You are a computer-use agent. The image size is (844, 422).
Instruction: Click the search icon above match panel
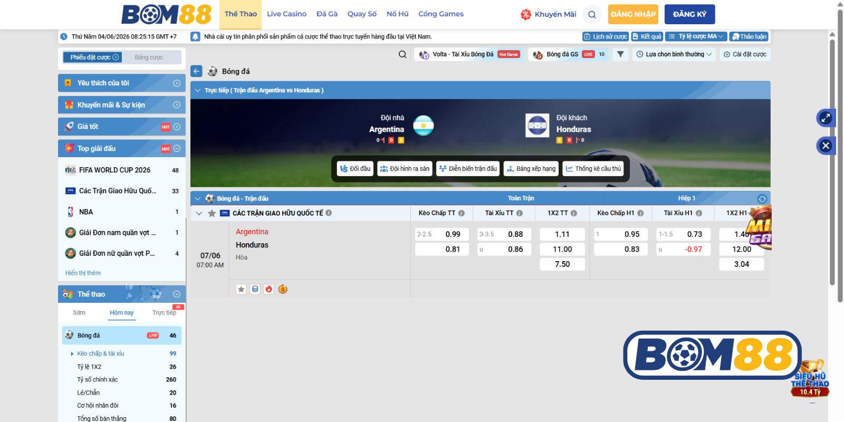[402, 54]
